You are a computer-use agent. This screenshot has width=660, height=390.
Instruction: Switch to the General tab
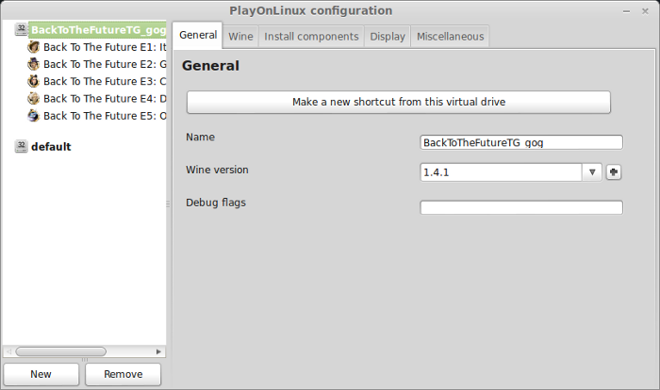(x=198, y=36)
